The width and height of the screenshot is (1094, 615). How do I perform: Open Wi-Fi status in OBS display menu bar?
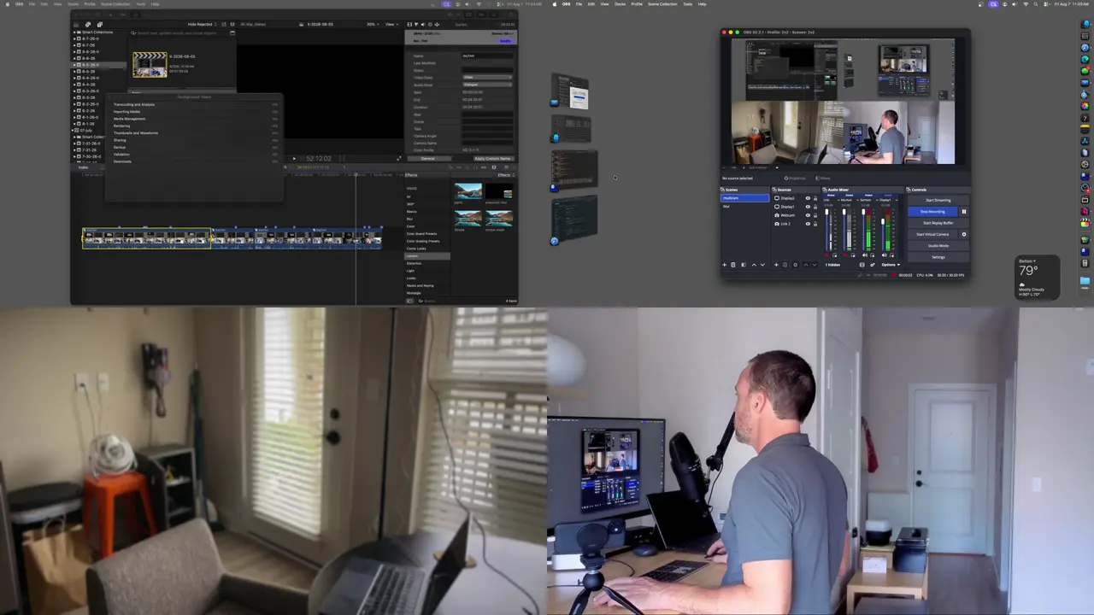(x=1026, y=4)
